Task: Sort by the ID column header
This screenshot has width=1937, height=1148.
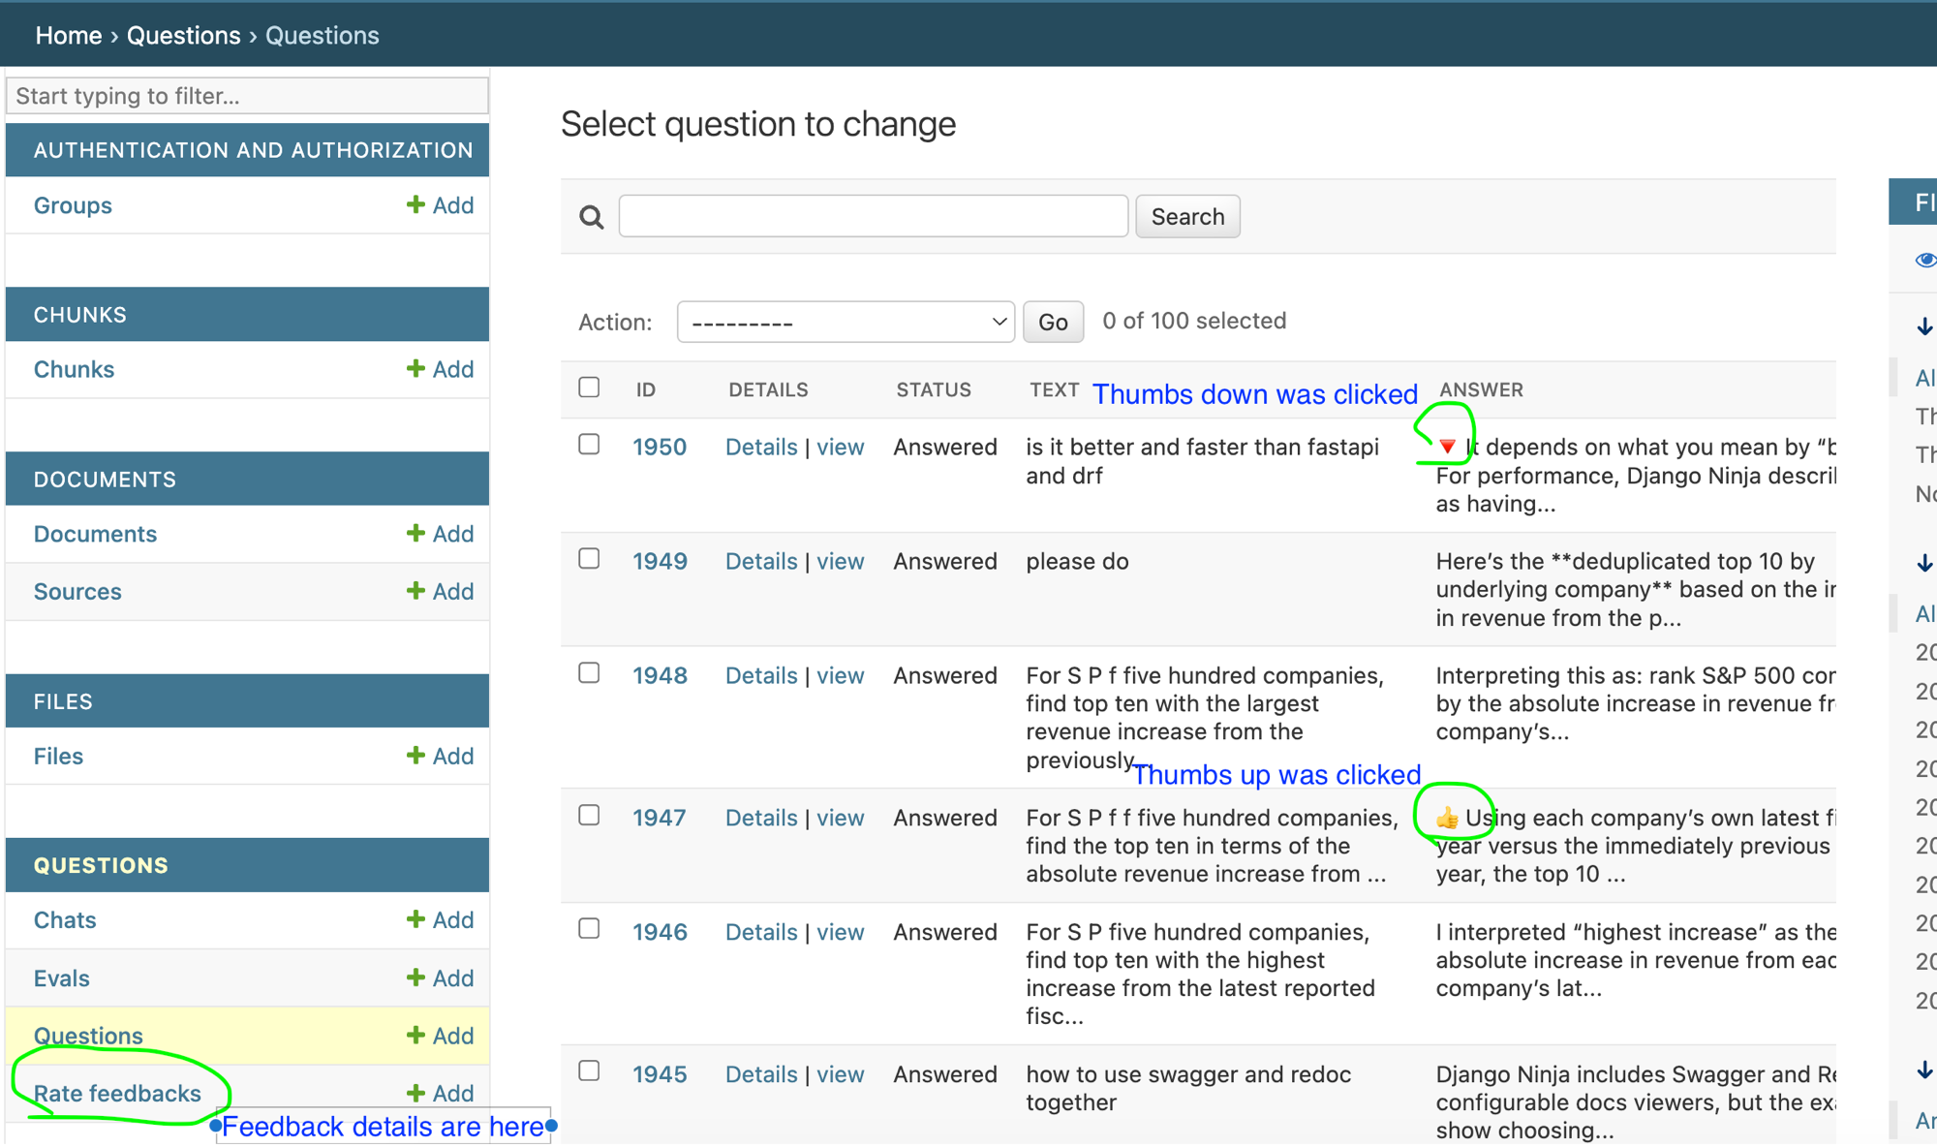Action: click(x=646, y=389)
